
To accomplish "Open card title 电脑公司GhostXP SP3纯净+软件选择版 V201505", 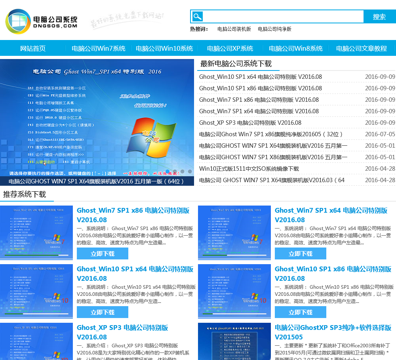I will (333, 332).
